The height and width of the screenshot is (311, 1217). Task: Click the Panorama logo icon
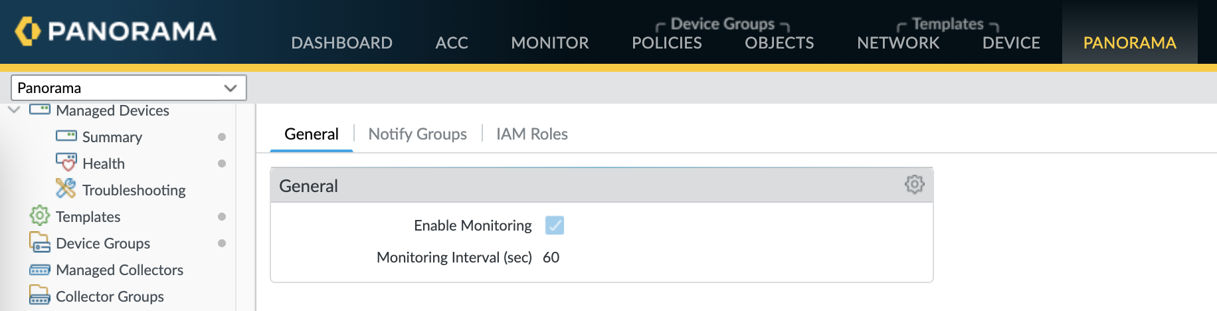28,31
